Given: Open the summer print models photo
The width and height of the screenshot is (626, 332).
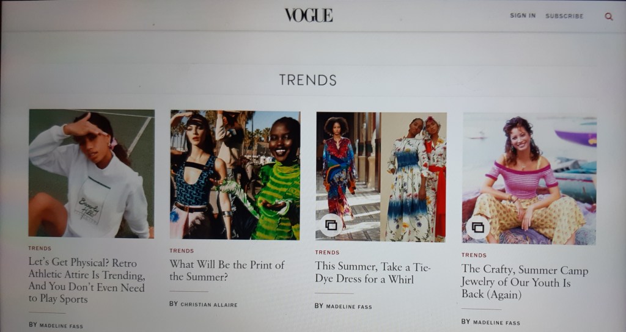Looking at the screenshot, I should pos(235,175).
